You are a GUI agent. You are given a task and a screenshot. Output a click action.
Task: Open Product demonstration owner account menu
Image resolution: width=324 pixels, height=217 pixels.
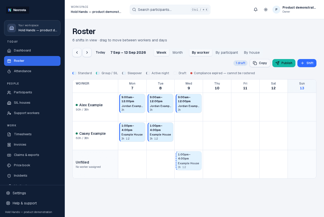(x=294, y=10)
